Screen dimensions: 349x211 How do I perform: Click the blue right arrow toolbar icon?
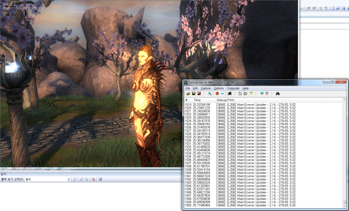(222, 94)
